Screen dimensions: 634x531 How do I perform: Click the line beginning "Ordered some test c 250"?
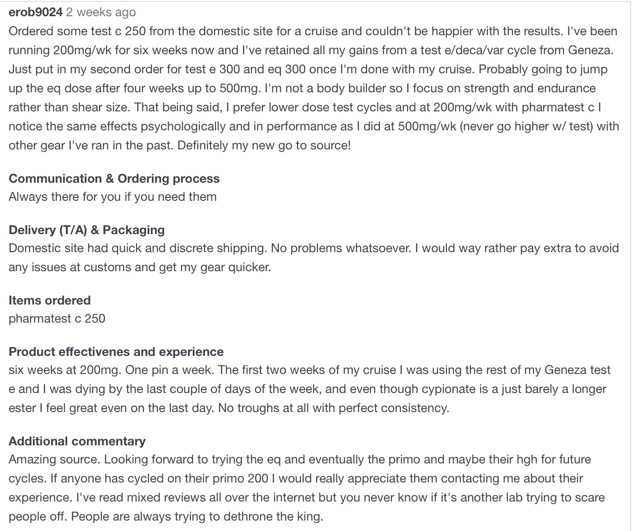tap(313, 31)
